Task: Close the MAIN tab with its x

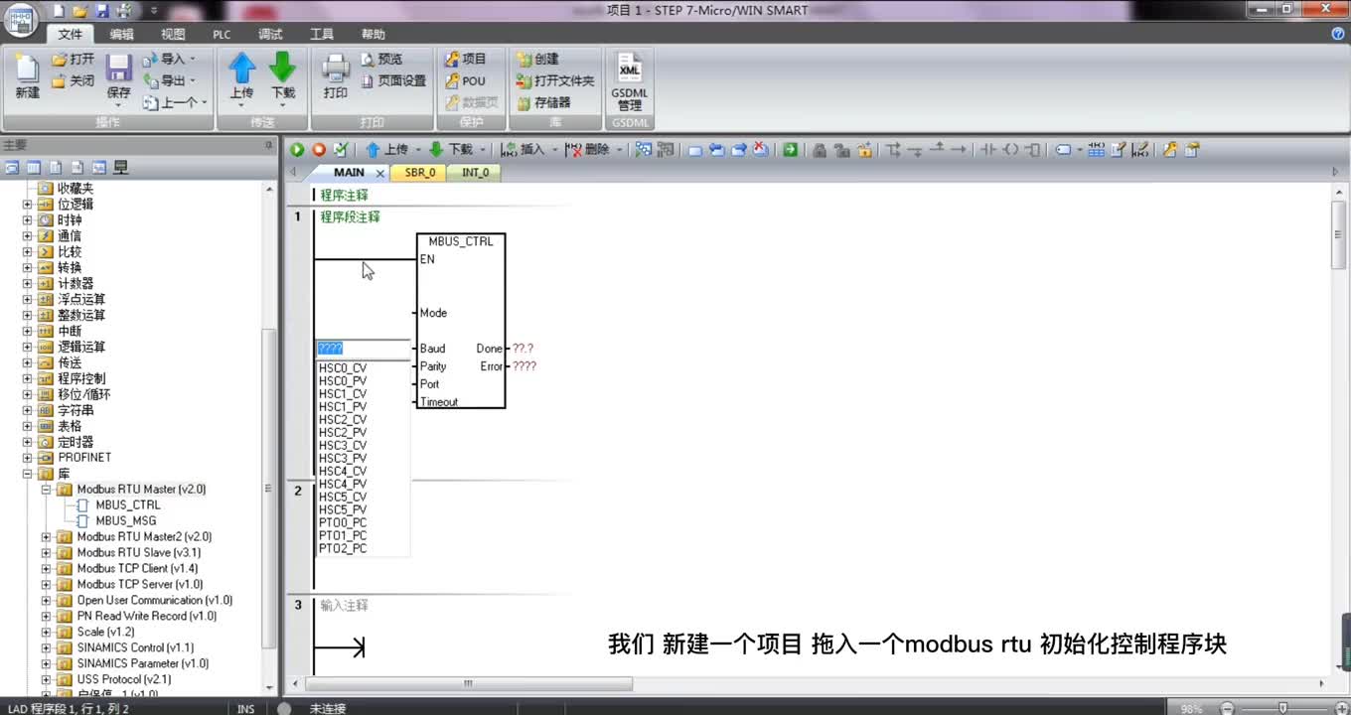Action: (x=380, y=173)
